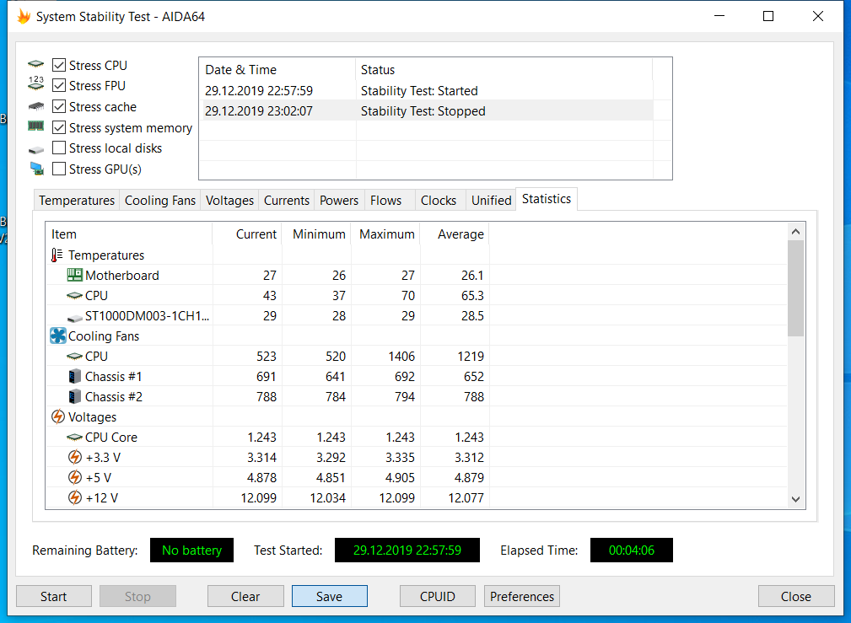Select the Stability Test: Started log row

(427, 91)
